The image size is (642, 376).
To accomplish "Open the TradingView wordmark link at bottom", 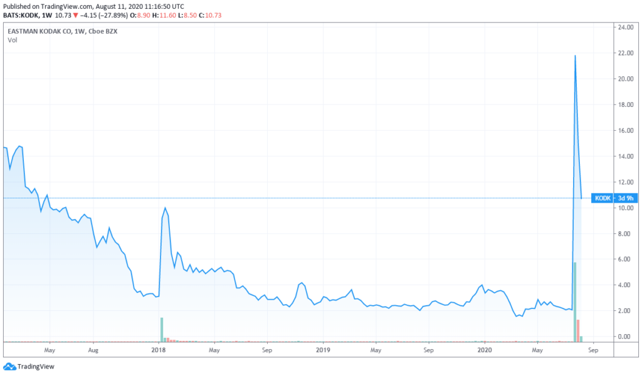I will click(36, 367).
